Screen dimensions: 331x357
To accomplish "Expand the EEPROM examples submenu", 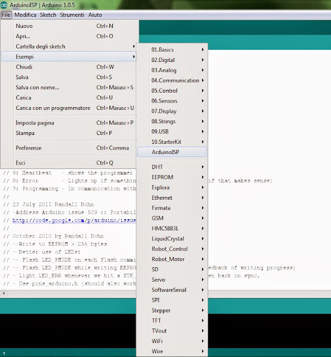I will pyautogui.click(x=172, y=177).
